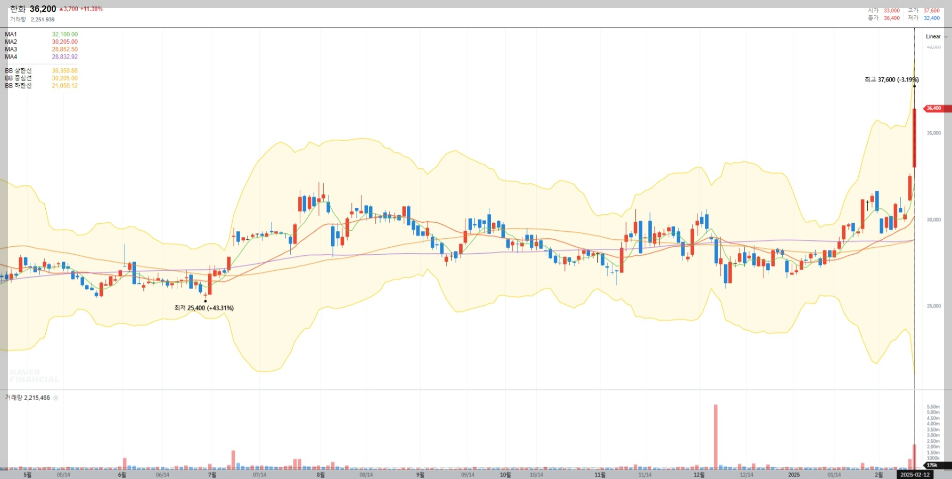Click the 11/14 date on time axis
952x479 pixels.
tap(645, 475)
